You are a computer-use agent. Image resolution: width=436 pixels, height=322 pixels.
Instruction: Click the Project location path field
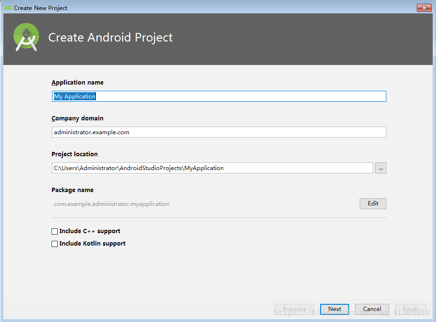(x=212, y=168)
